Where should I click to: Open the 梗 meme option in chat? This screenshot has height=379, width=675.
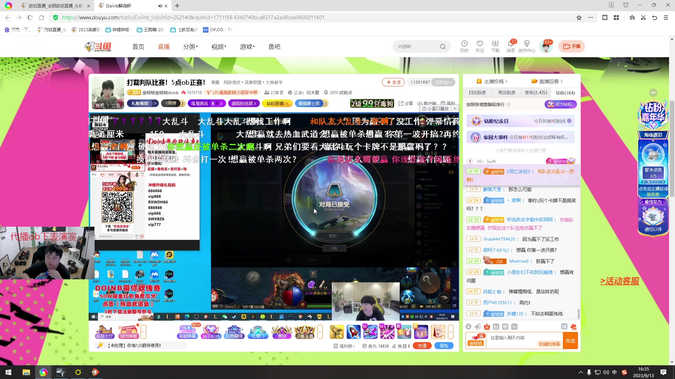505,327
